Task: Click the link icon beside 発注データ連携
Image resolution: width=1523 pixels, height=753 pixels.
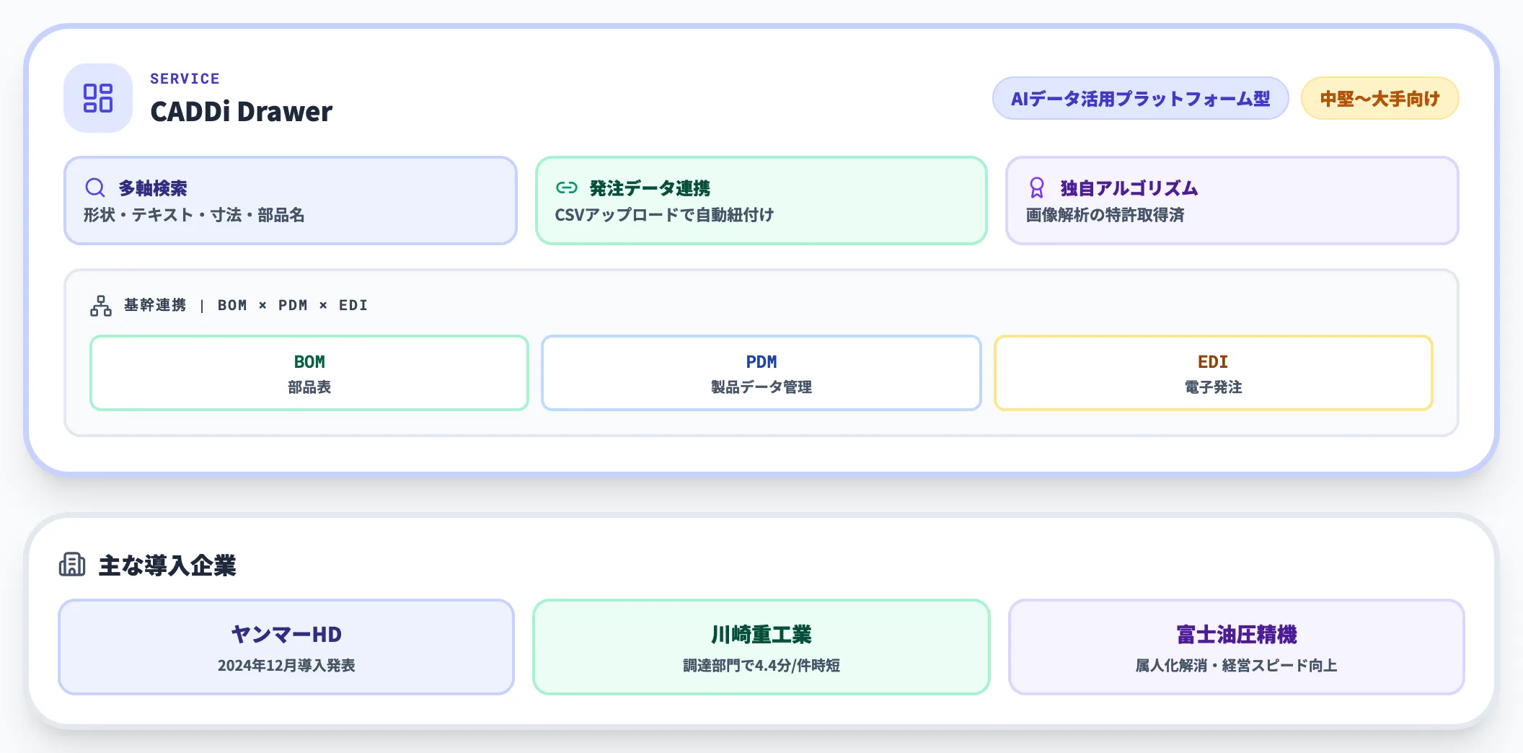Action: click(x=565, y=188)
